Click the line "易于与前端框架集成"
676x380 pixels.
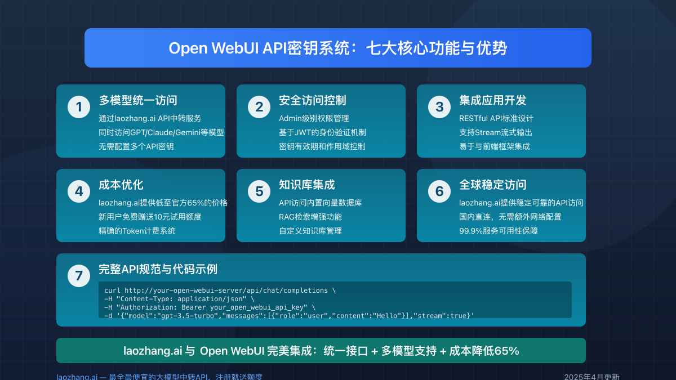tap(495, 146)
